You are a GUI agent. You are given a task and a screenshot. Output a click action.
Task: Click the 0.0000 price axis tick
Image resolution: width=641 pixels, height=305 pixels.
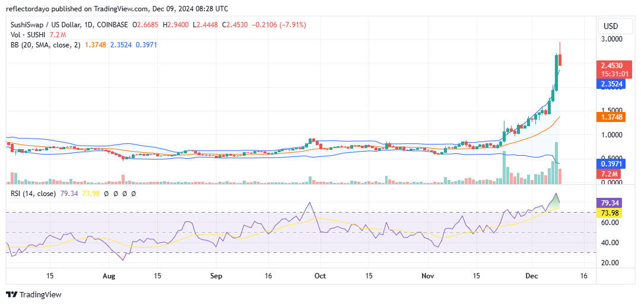611,182
